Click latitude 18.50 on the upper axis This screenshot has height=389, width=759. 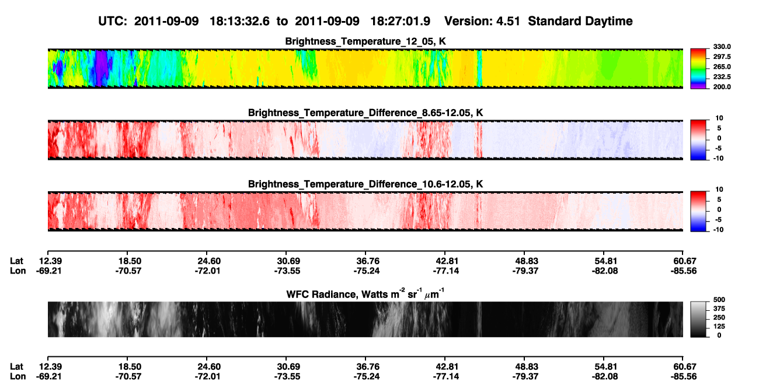[x=130, y=261]
